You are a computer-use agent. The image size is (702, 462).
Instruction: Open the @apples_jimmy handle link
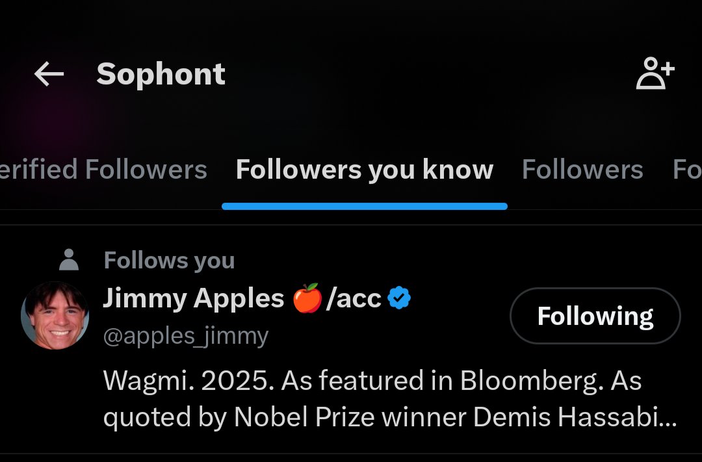click(x=186, y=336)
